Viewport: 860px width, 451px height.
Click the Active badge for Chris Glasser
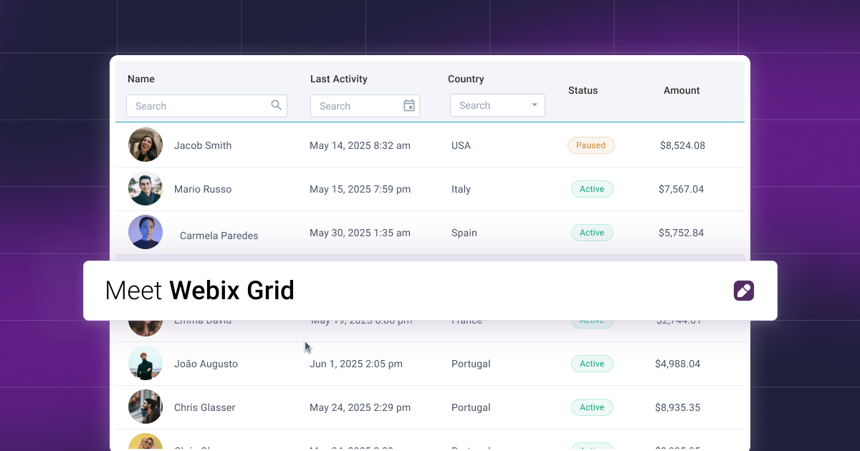coord(592,407)
